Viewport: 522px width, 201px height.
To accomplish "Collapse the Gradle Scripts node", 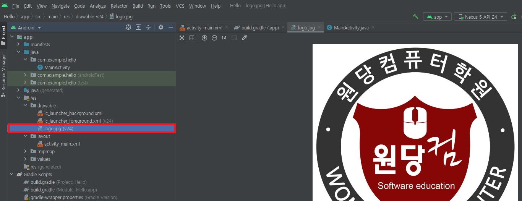I will 12,174.
